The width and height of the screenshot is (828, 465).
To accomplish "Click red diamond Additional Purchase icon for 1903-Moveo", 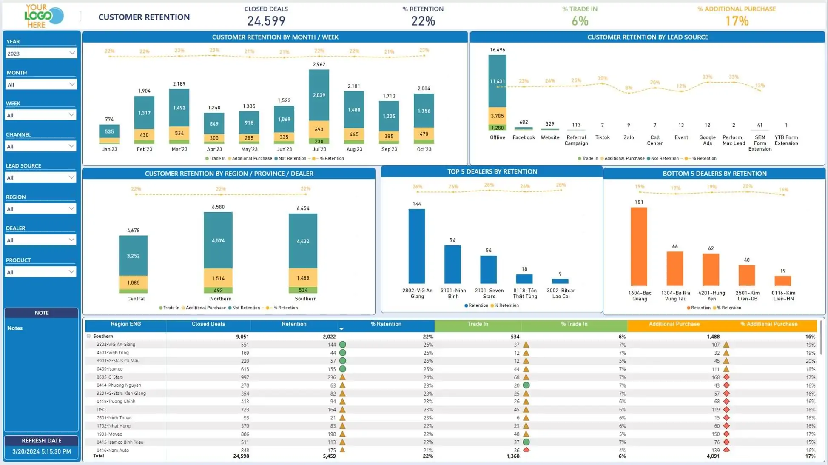I will tap(726, 434).
